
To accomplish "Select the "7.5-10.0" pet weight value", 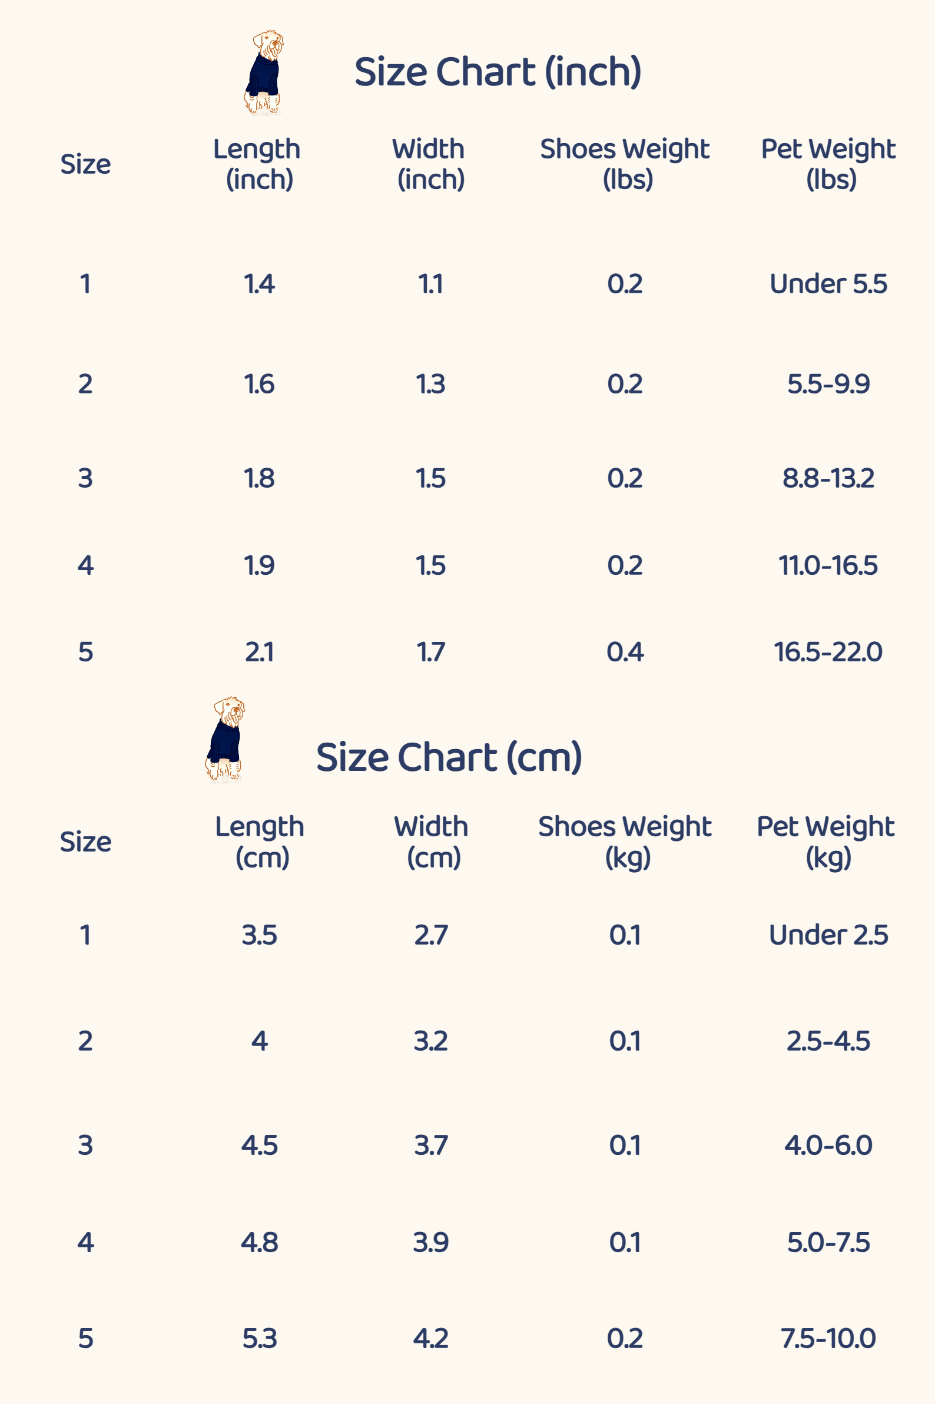I will tap(828, 1339).
